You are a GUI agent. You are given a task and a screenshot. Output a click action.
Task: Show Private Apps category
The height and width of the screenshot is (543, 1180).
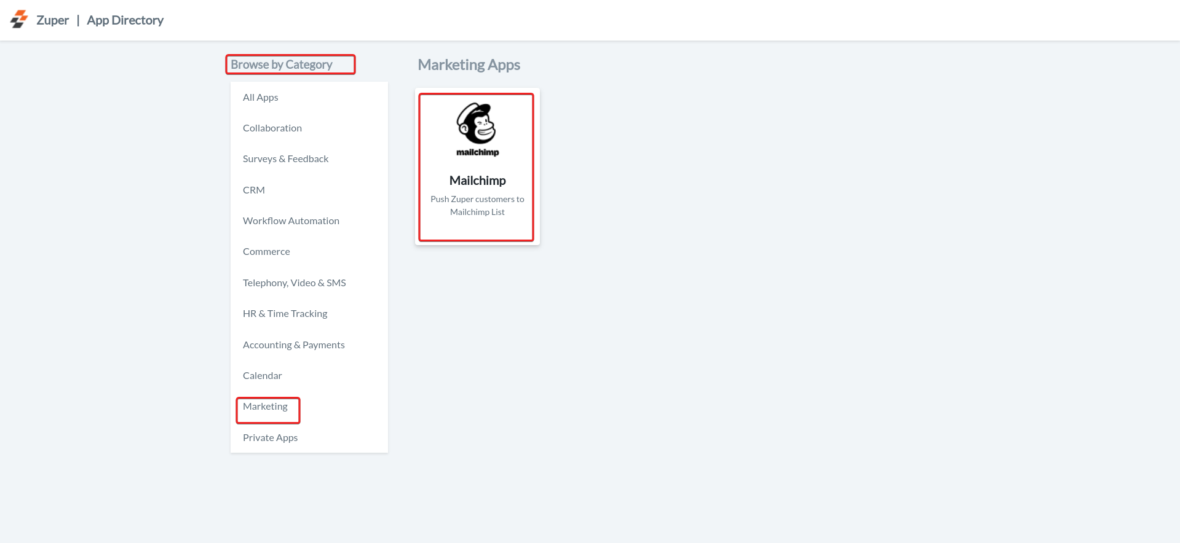click(270, 438)
